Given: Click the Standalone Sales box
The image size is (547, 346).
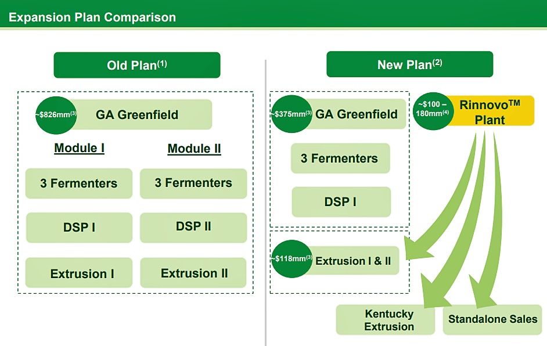Looking at the screenshot, I should [492, 320].
